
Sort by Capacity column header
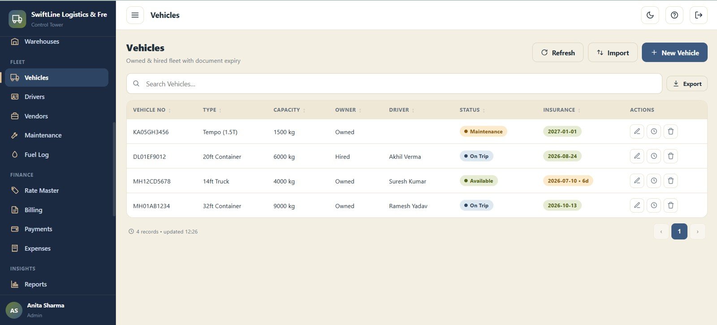[289, 110]
